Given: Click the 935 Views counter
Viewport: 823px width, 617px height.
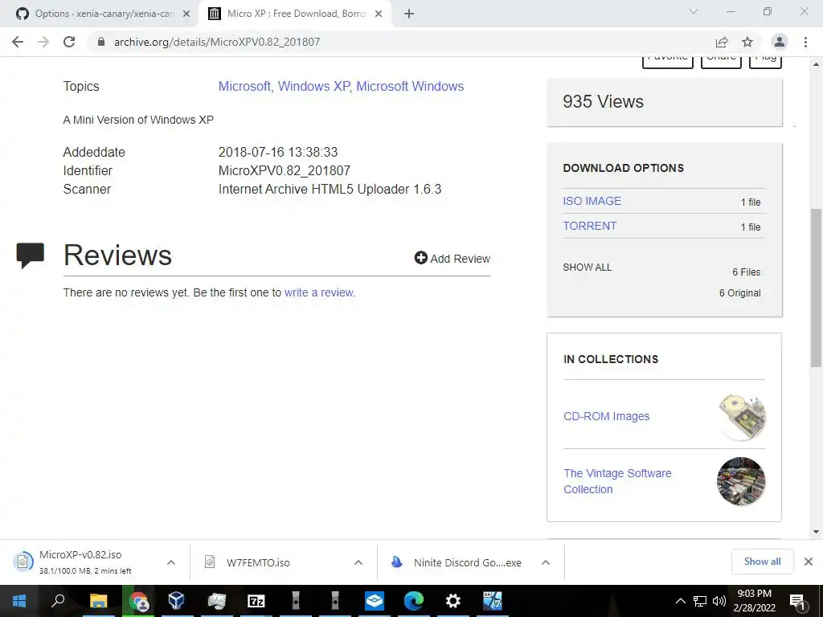Looking at the screenshot, I should tap(603, 101).
